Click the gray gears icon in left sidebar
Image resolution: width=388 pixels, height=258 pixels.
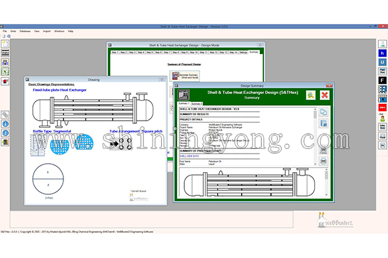pos(5,115)
